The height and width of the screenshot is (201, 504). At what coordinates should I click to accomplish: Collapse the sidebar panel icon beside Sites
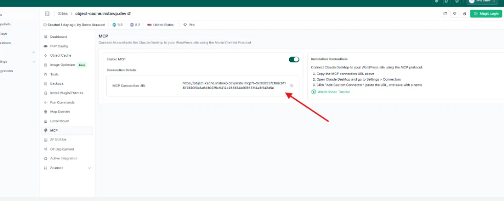pyautogui.click(x=47, y=14)
